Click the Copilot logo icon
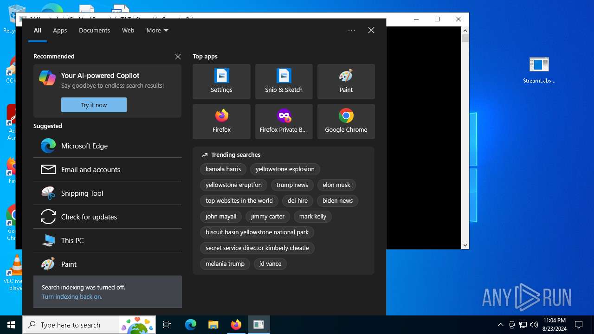 point(47,78)
